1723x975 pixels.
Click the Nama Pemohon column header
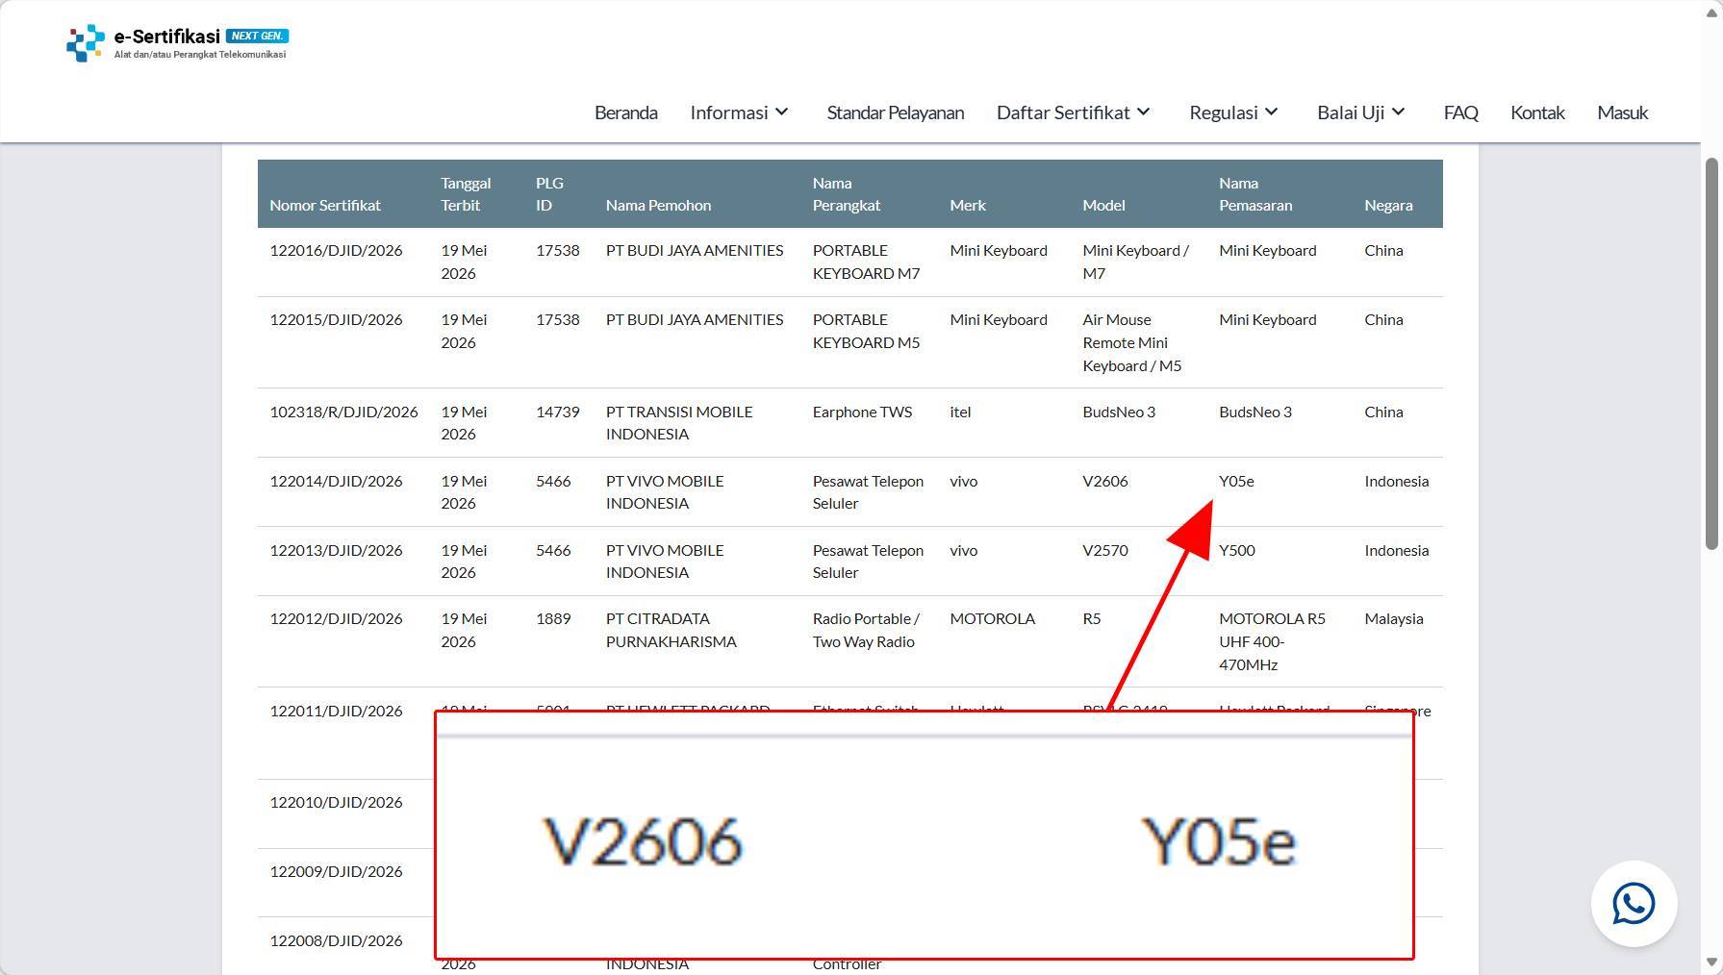coord(658,205)
